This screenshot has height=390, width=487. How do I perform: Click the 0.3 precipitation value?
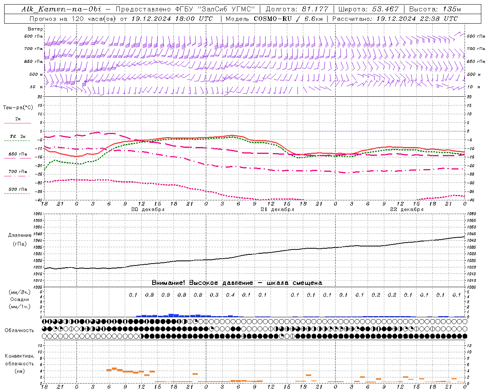(x=214, y=295)
